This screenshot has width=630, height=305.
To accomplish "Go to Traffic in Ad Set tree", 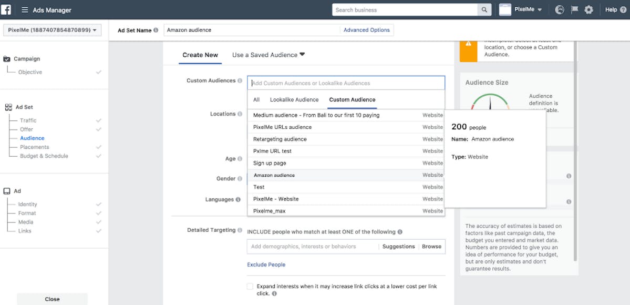I will (x=28, y=120).
